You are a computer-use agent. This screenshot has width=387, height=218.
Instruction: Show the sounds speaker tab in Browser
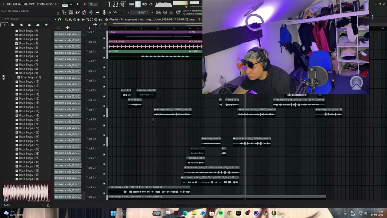tap(21, 25)
